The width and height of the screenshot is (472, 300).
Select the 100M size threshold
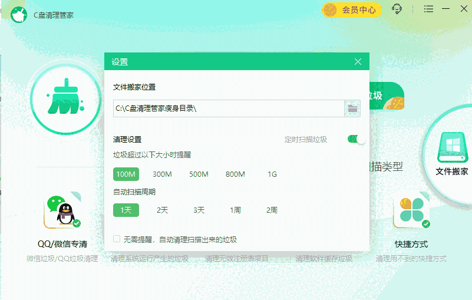(126, 174)
